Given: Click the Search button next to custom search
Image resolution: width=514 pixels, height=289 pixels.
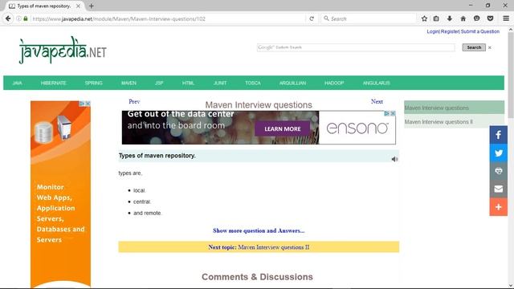Looking at the screenshot, I should 474,47.
